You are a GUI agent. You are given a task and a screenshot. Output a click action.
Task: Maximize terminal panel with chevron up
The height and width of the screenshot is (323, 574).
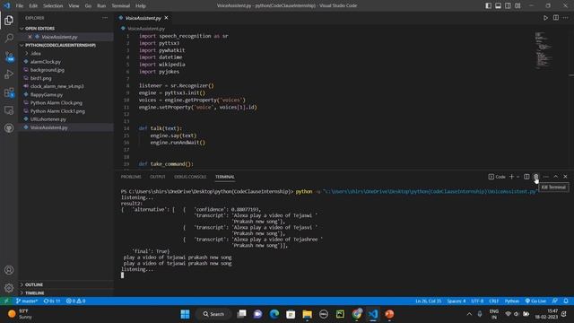tap(556, 177)
